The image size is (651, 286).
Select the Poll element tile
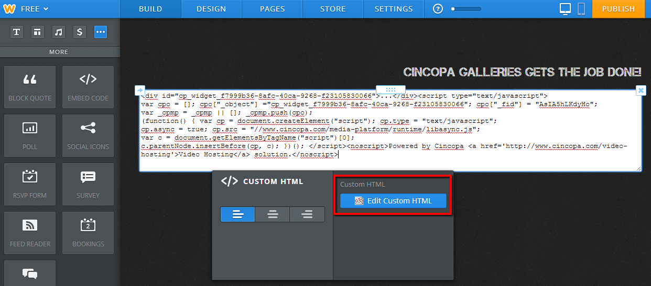coord(30,135)
